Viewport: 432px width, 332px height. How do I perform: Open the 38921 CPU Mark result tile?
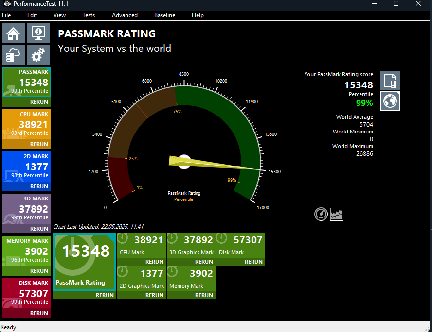[x=142, y=246]
